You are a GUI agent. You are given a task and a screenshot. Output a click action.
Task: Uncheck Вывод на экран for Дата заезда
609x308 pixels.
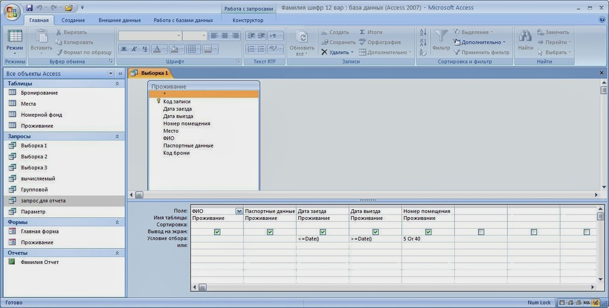(323, 232)
